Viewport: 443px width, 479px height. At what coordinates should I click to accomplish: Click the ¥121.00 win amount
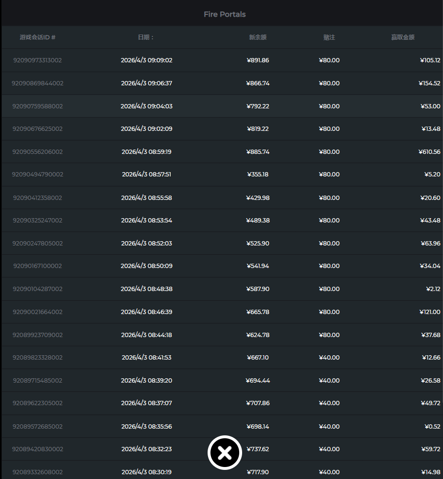[x=430, y=312]
